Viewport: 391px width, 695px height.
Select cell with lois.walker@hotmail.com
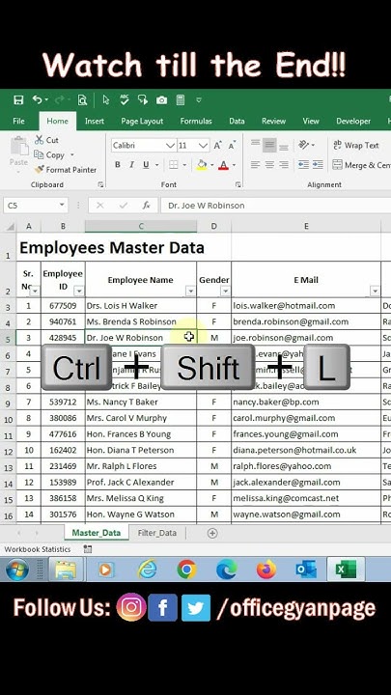(x=306, y=306)
